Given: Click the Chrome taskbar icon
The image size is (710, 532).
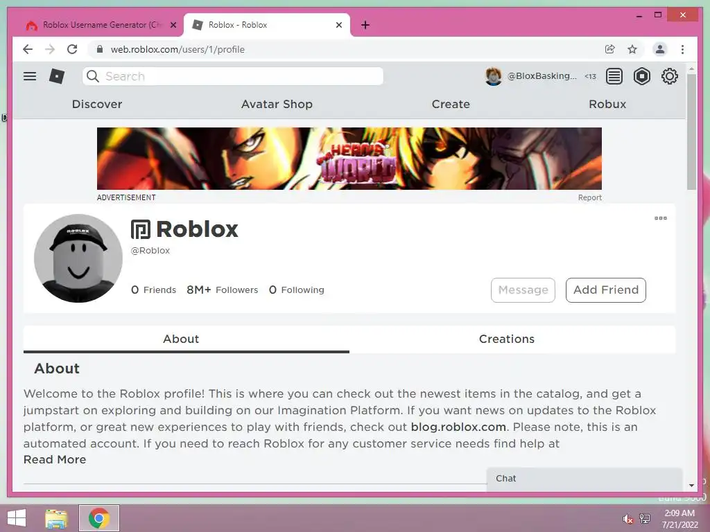Looking at the screenshot, I should (x=99, y=518).
